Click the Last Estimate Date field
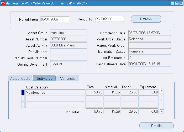This screenshot has width=184, height=132. (150, 64)
